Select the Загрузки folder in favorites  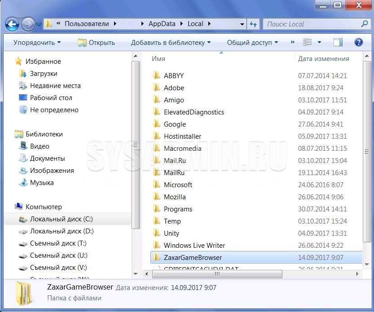click(x=44, y=74)
